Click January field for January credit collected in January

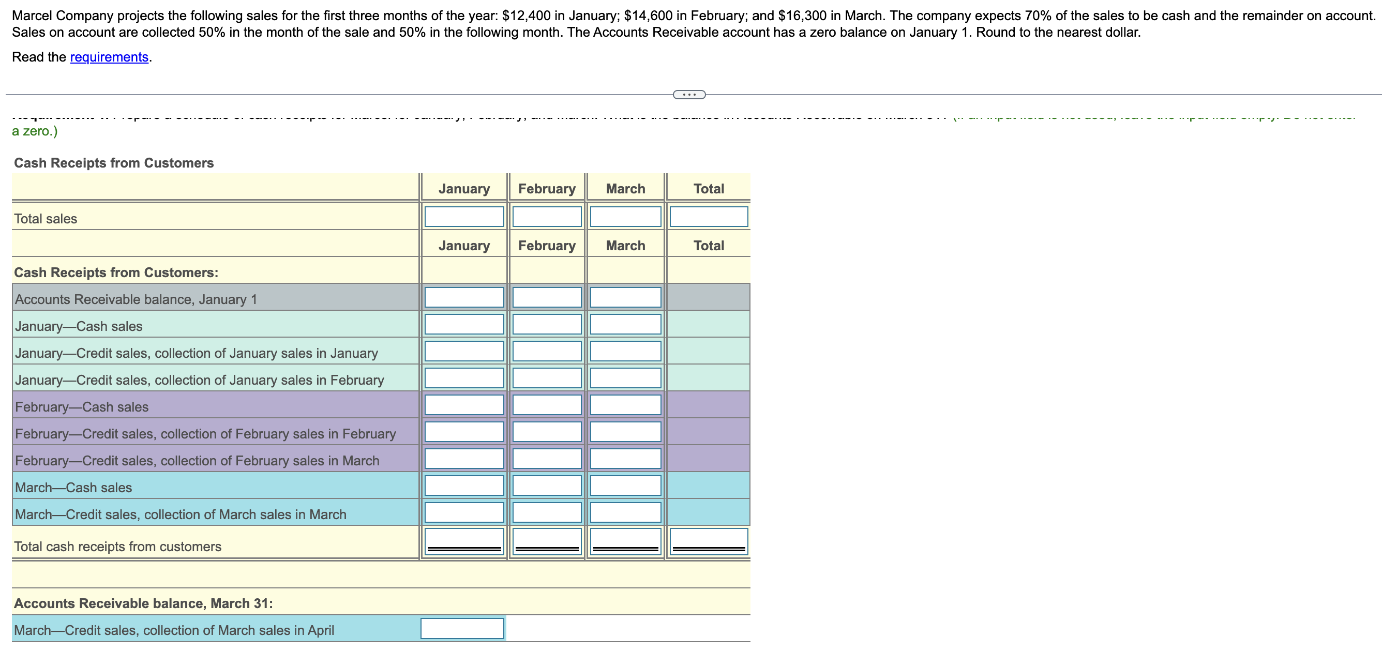[x=464, y=351]
